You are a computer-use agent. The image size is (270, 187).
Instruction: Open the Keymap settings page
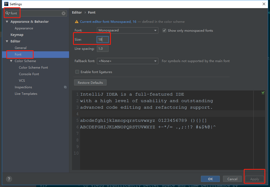[17, 35]
